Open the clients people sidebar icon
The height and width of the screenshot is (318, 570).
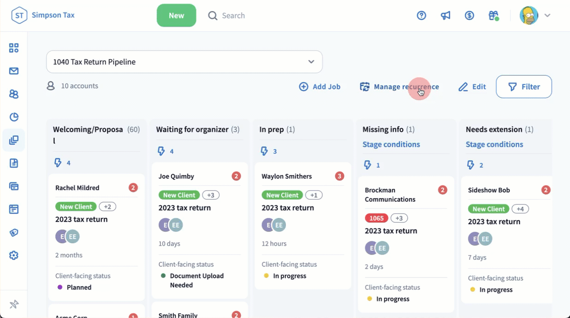pyautogui.click(x=14, y=94)
